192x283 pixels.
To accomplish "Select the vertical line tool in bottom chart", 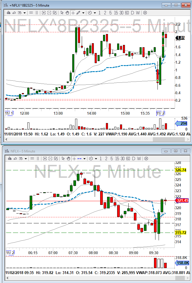I will pyautogui.click(x=38, y=159).
